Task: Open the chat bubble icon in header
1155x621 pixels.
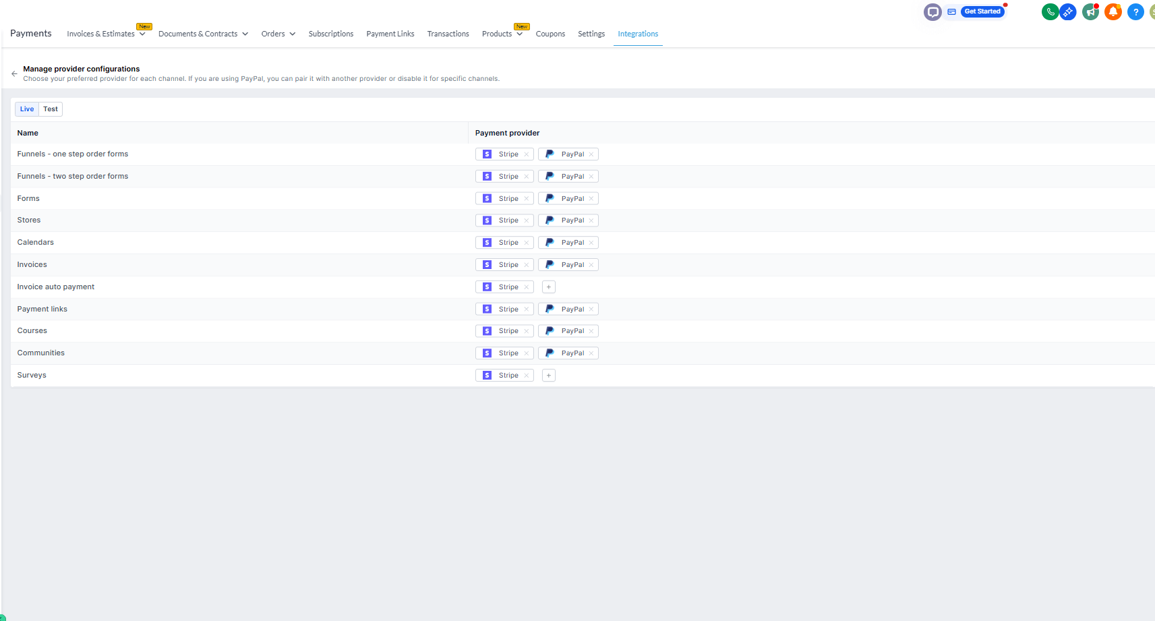Action: [x=932, y=11]
